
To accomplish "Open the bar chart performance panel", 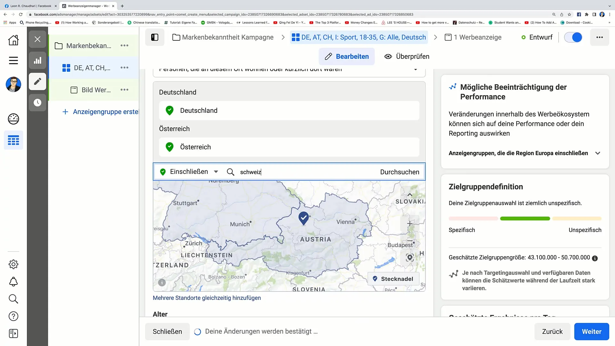I will click(x=37, y=61).
